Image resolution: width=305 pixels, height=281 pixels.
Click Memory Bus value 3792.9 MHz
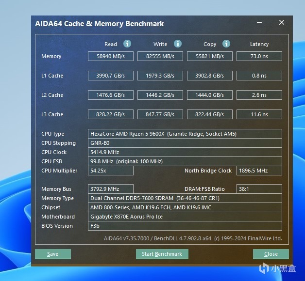(x=111, y=189)
